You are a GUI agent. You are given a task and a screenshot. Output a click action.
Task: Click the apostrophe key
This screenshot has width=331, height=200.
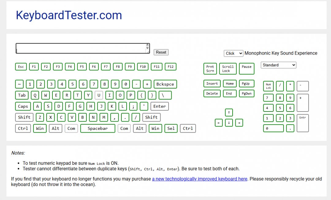click(x=144, y=106)
